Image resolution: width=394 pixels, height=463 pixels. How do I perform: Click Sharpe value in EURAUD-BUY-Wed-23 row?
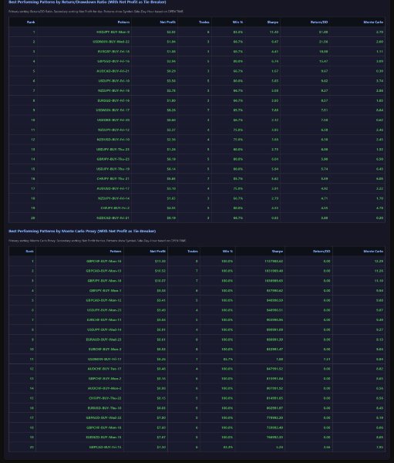(274, 340)
